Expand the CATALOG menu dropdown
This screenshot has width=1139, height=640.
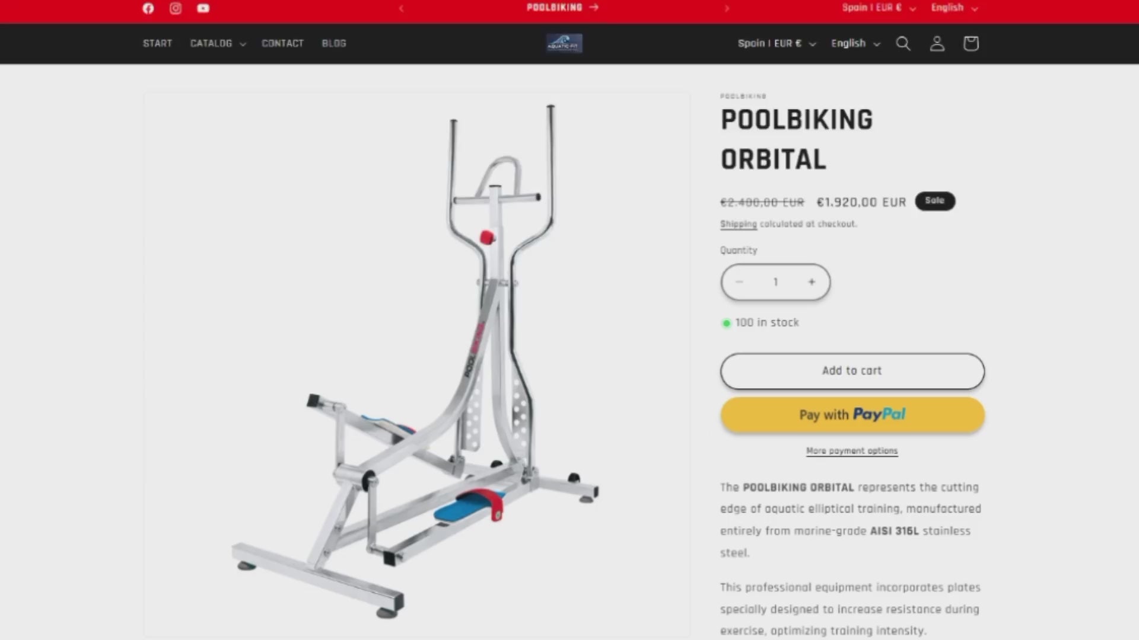point(218,43)
